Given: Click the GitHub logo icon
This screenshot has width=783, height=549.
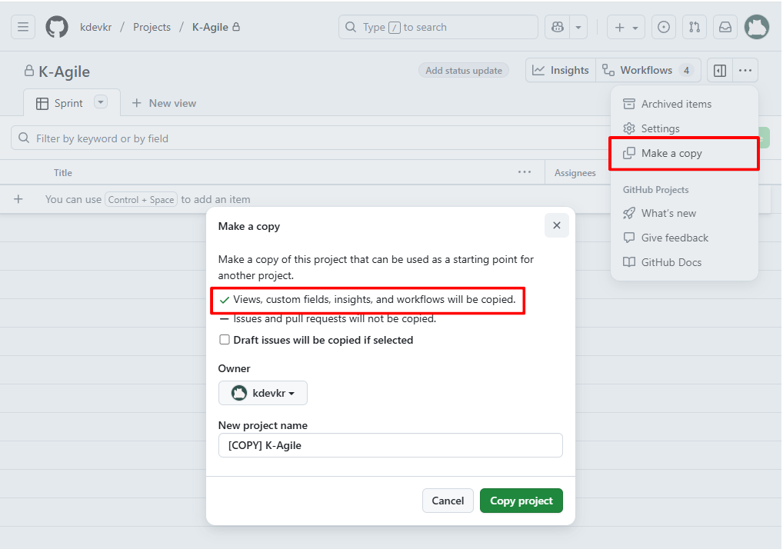Looking at the screenshot, I should coord(57,27).
